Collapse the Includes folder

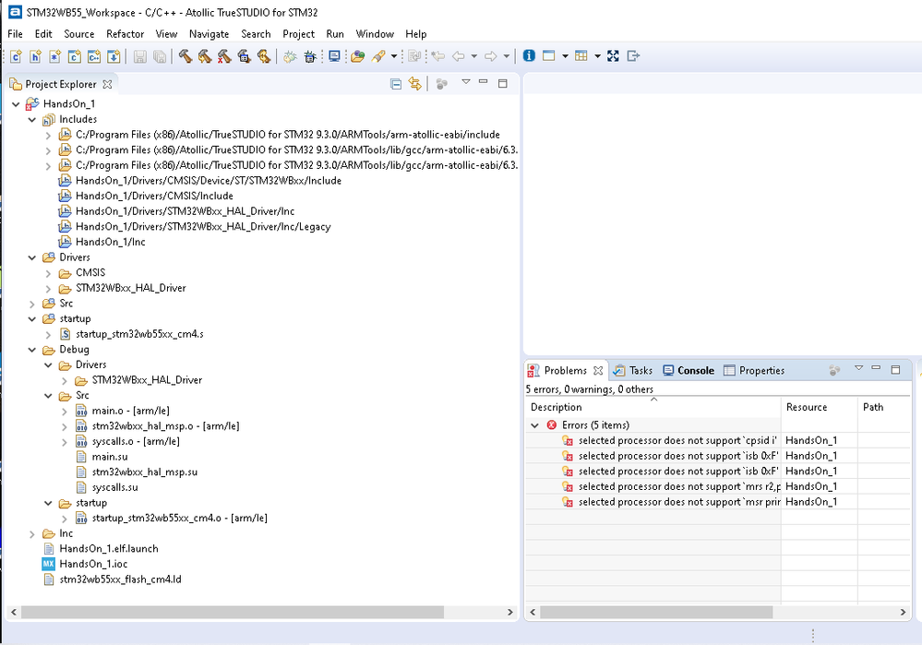pyautogui.click(x=32, y=119)
